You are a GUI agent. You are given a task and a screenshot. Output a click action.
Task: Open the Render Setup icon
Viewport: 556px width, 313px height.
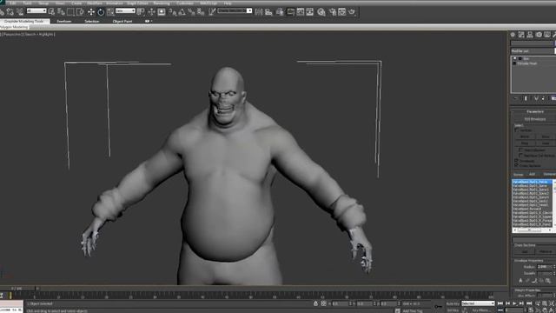click(333, 12)
